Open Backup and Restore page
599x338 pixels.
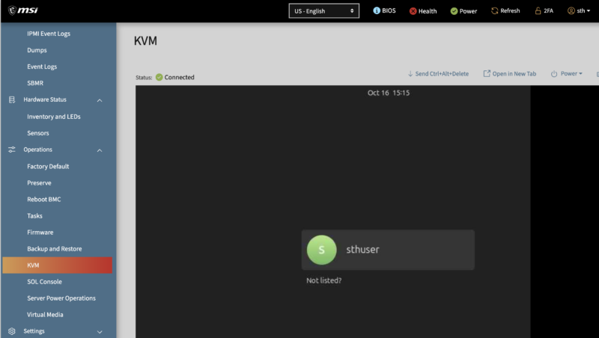54,249
